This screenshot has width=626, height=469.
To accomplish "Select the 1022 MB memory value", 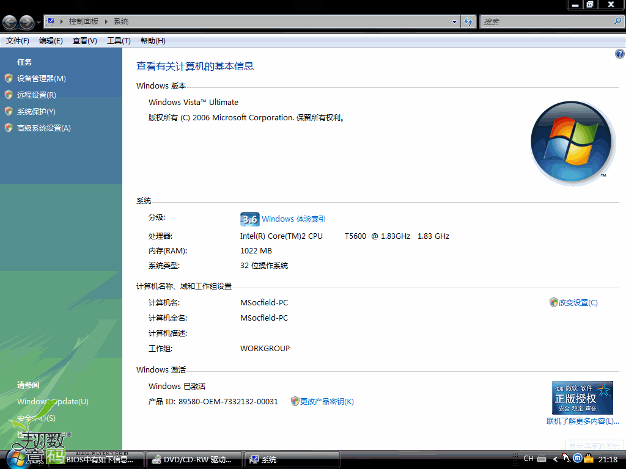I will point(256,251).
